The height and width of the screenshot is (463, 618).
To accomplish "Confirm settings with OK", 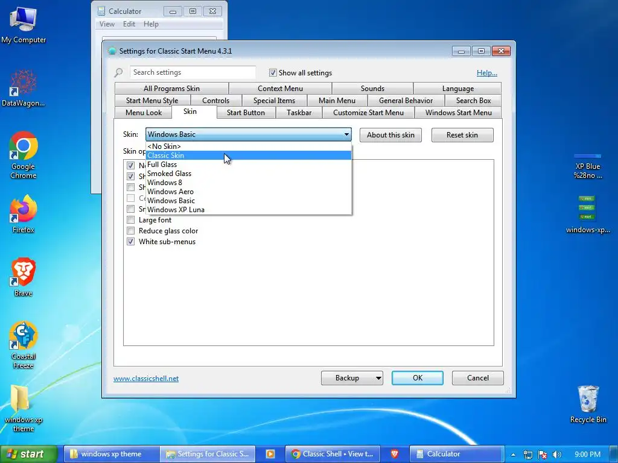I will pyautogui.click(x=418, y=378).
